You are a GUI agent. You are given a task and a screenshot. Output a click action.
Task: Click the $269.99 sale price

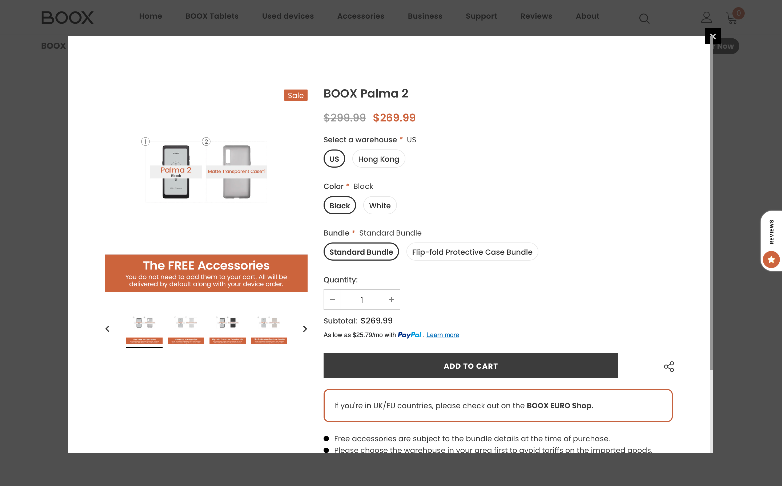pos(394,118)
